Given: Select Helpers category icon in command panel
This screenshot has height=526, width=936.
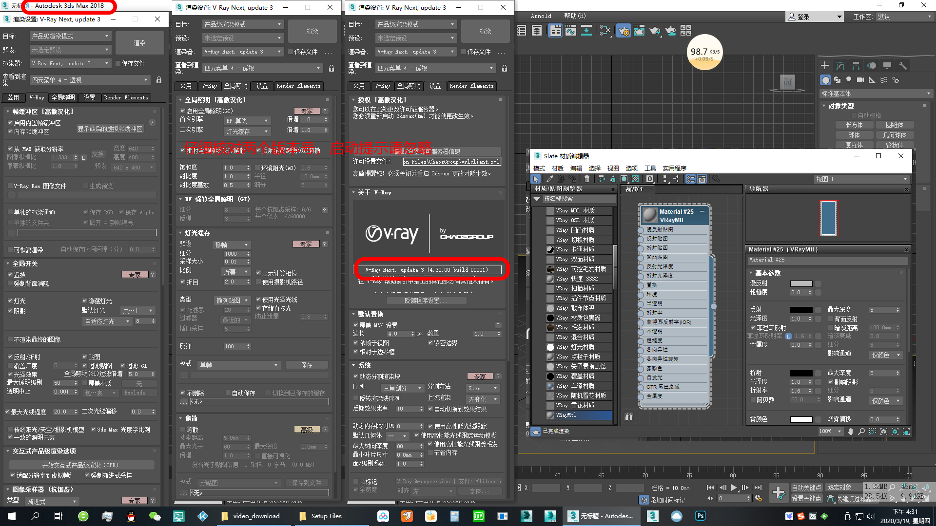Looking at the screenshot, I should coord(872,80).
